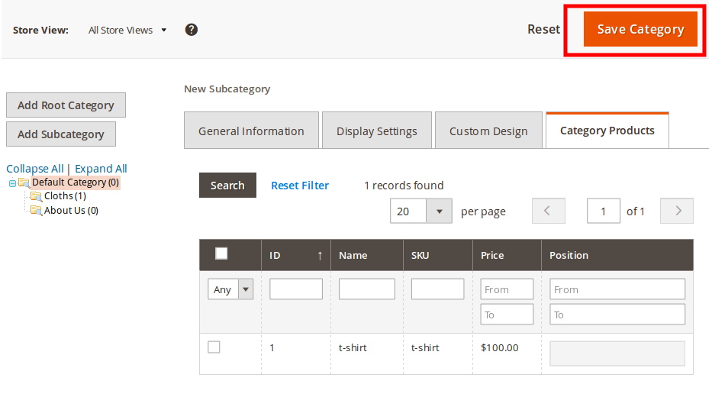This screenshot has height=397, width=712.
Task: Go to previous page arrow
Action: tap(548, 211)
